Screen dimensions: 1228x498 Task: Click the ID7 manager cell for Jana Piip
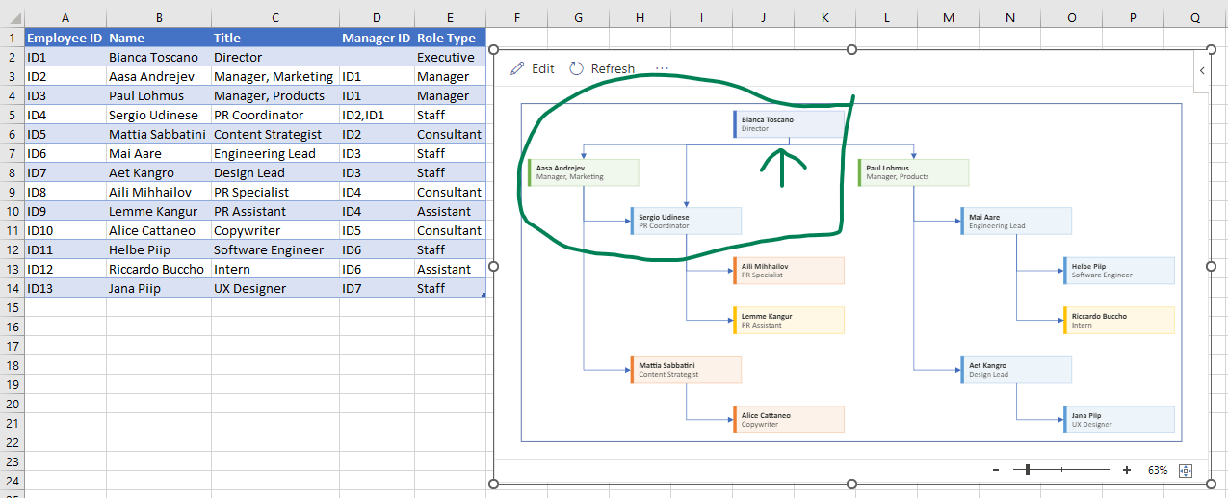point(377,288)
